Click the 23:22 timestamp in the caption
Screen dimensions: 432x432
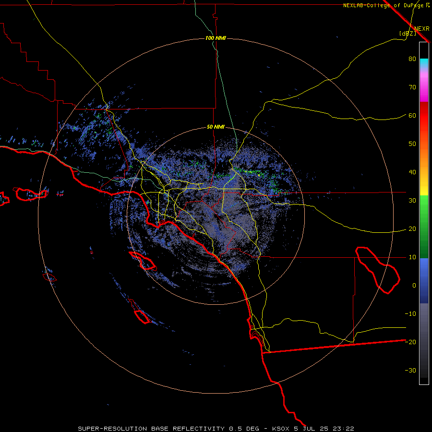pos(343,429)
